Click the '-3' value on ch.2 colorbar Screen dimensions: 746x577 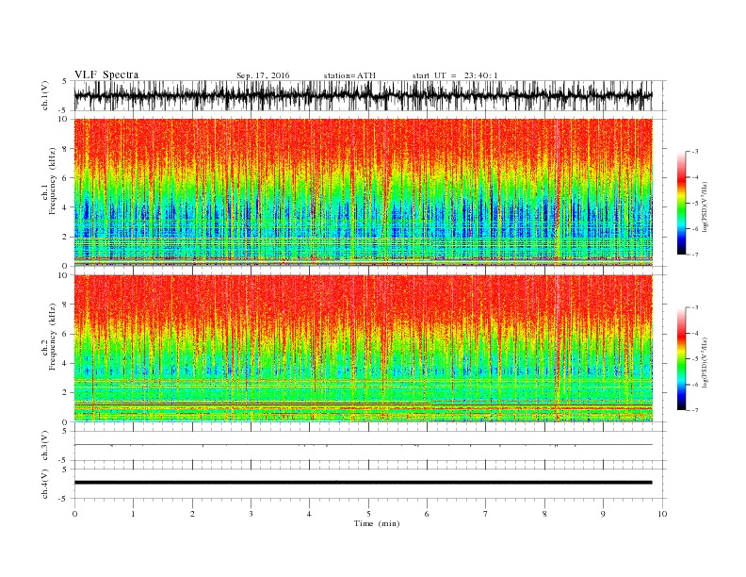(695, 307)
